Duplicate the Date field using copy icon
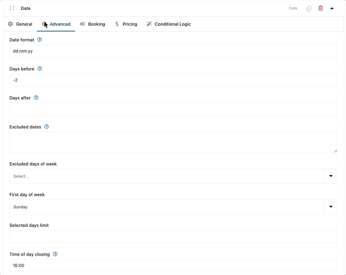346x275 pixels. tap(309, 8)
